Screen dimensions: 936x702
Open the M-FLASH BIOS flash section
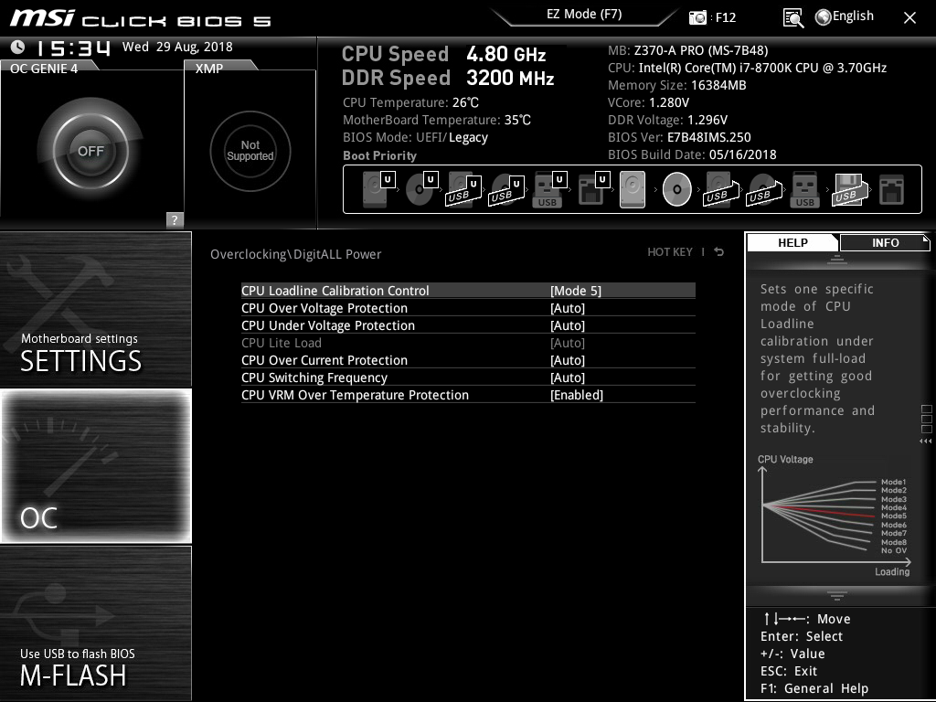95,622
